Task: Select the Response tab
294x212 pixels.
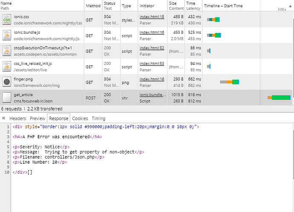Action: click(58, 118)
